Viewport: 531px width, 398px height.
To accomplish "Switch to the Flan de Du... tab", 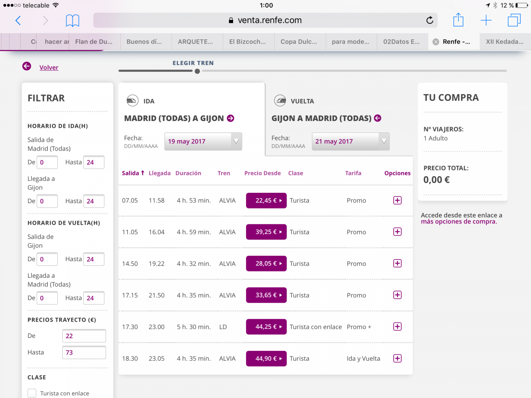I will tap(94, 41).
